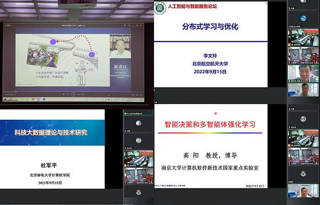Pause the video in the QQ影音 player
This screenshot has width=320, height=205.
(x=73, y=94)
